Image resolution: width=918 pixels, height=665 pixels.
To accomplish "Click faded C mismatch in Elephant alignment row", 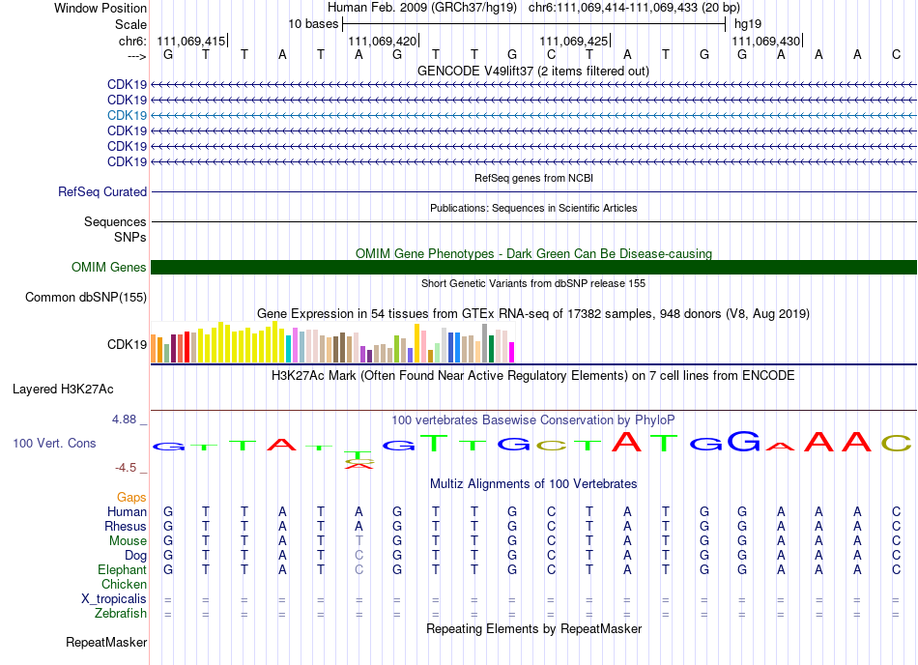I will click(x=359, y=569).
